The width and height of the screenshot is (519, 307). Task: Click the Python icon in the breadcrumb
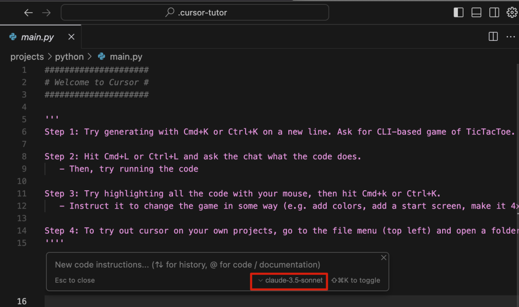pos(101,57)
